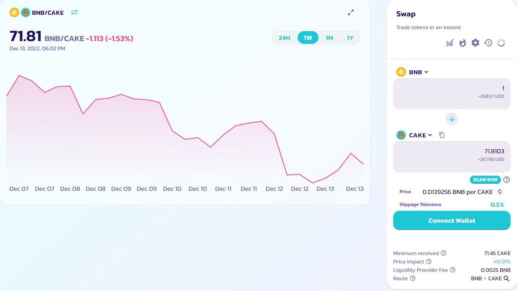Image resolution: width=517 pixels, height=291 pixels.
Task: Click the BNB/CAKE pair title
Action: (x=48, y=12)
